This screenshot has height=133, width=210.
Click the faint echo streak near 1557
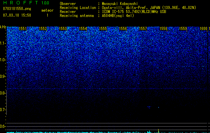click(149, 107)
